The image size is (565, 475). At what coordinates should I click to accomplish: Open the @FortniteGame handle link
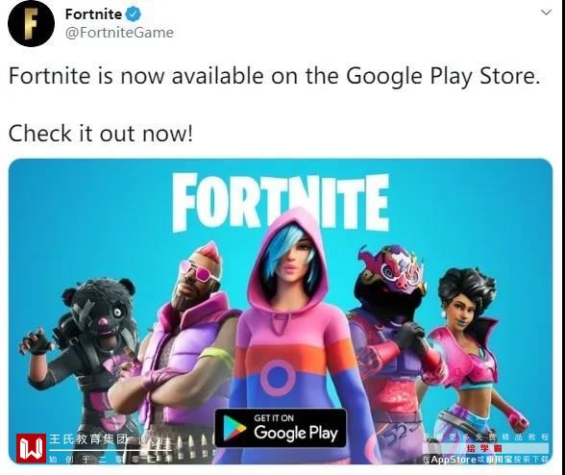tap(119, 33)
